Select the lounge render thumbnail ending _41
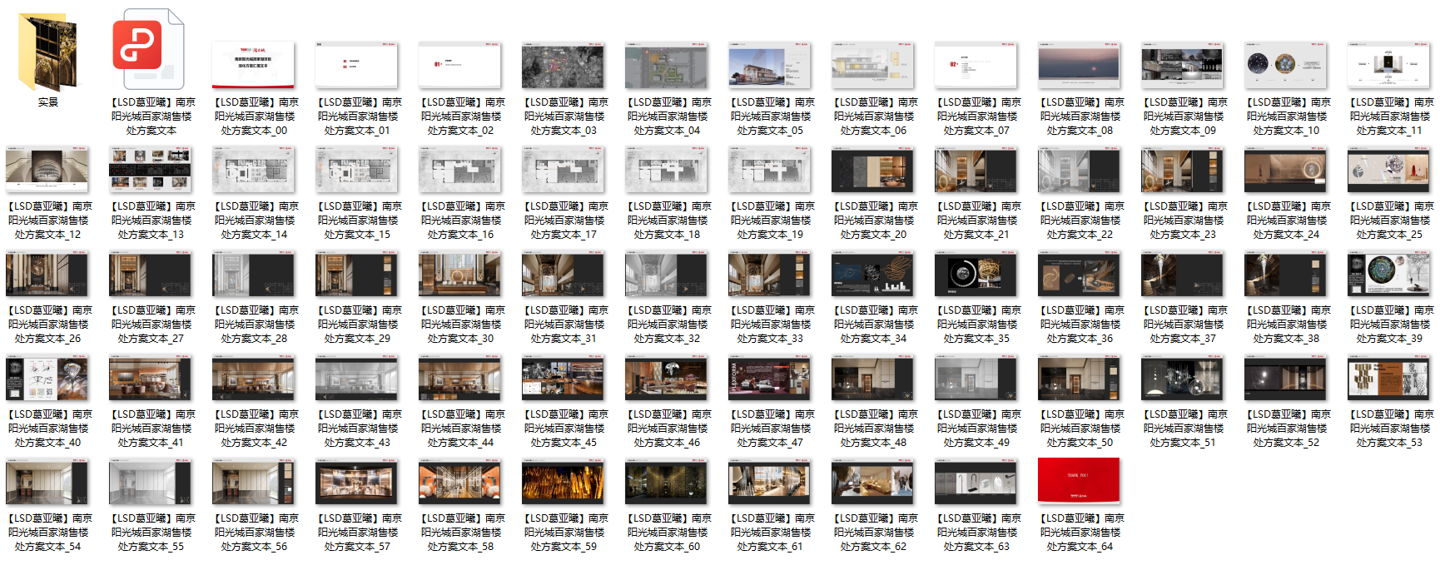 tap(150, 379)
